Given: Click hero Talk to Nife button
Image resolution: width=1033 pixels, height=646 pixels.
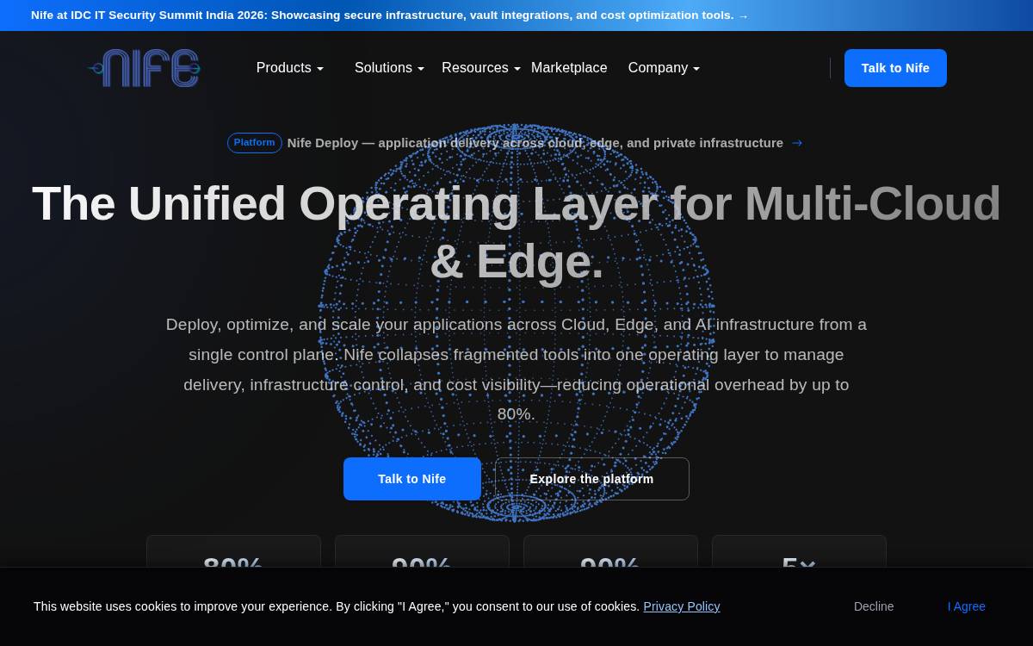Looking at the screenshot, I should pos(412,479).
